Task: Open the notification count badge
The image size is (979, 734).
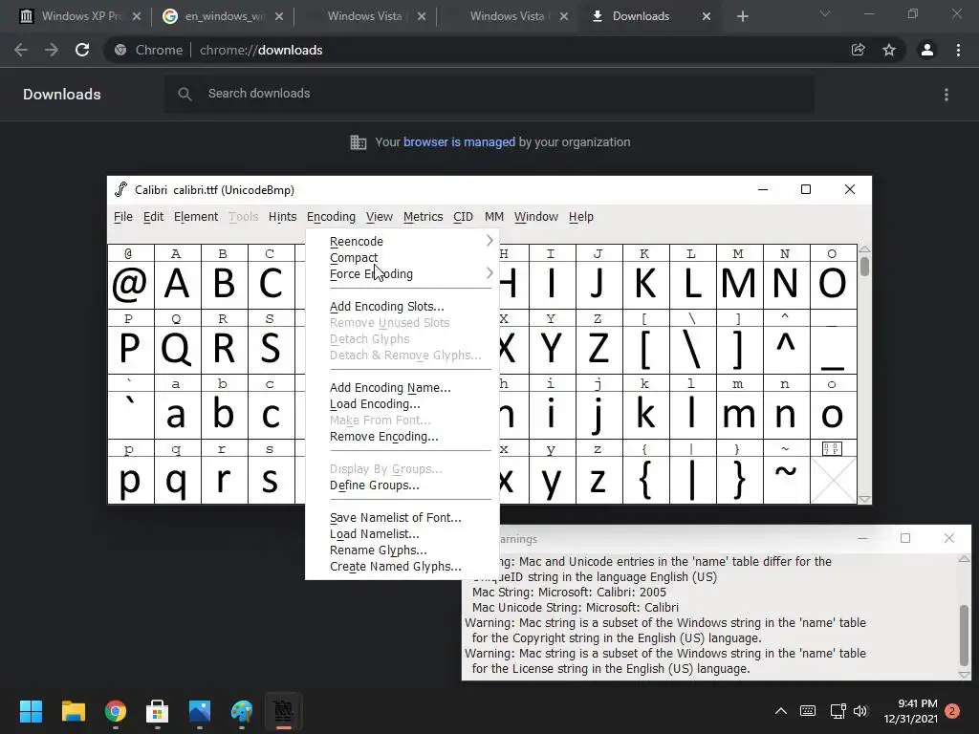Action: pyautogui.click(x=952, y=711)
